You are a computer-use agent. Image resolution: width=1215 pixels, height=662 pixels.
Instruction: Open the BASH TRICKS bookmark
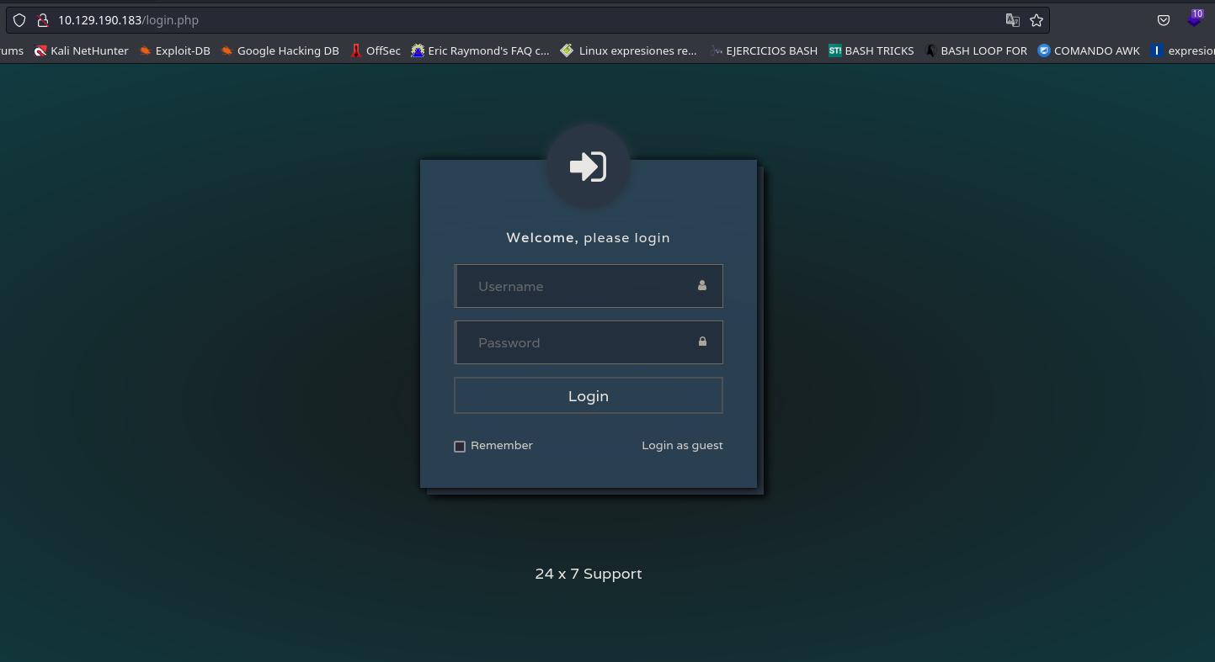(x=871, y=50)
